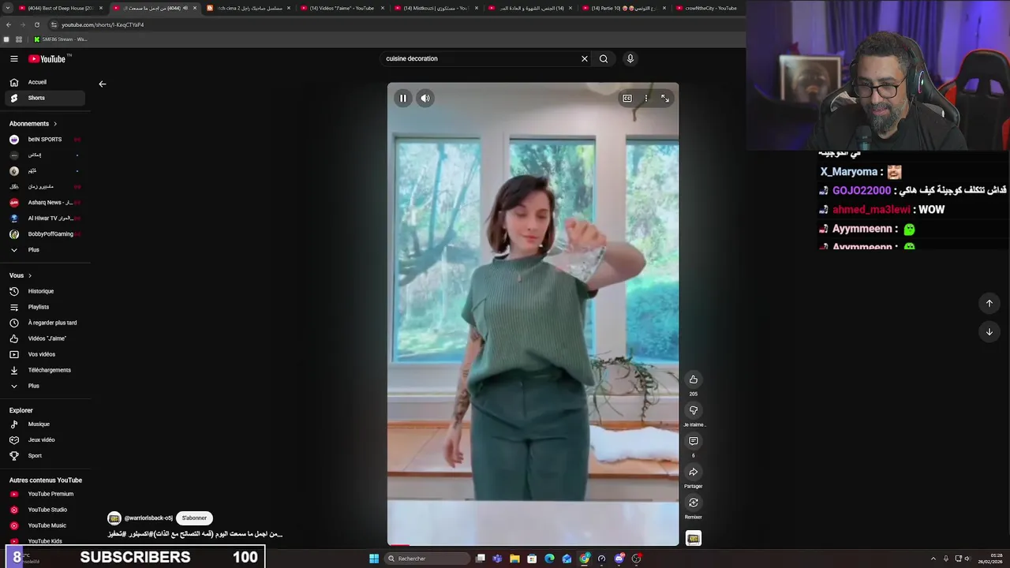Viewport: 1010px width, 568px height.
Task: Enter fullscreen on the Short
Action: tap(665, 99)
